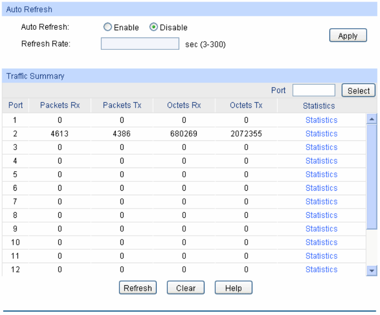Click port 2's Octets Rx value 680269

(184, 134)
